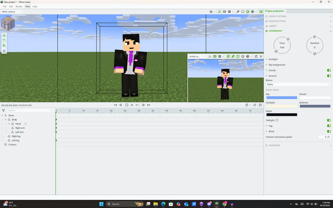The image size is (333, 208).
Task: Pop out the active camera view window
Action: 256,57
